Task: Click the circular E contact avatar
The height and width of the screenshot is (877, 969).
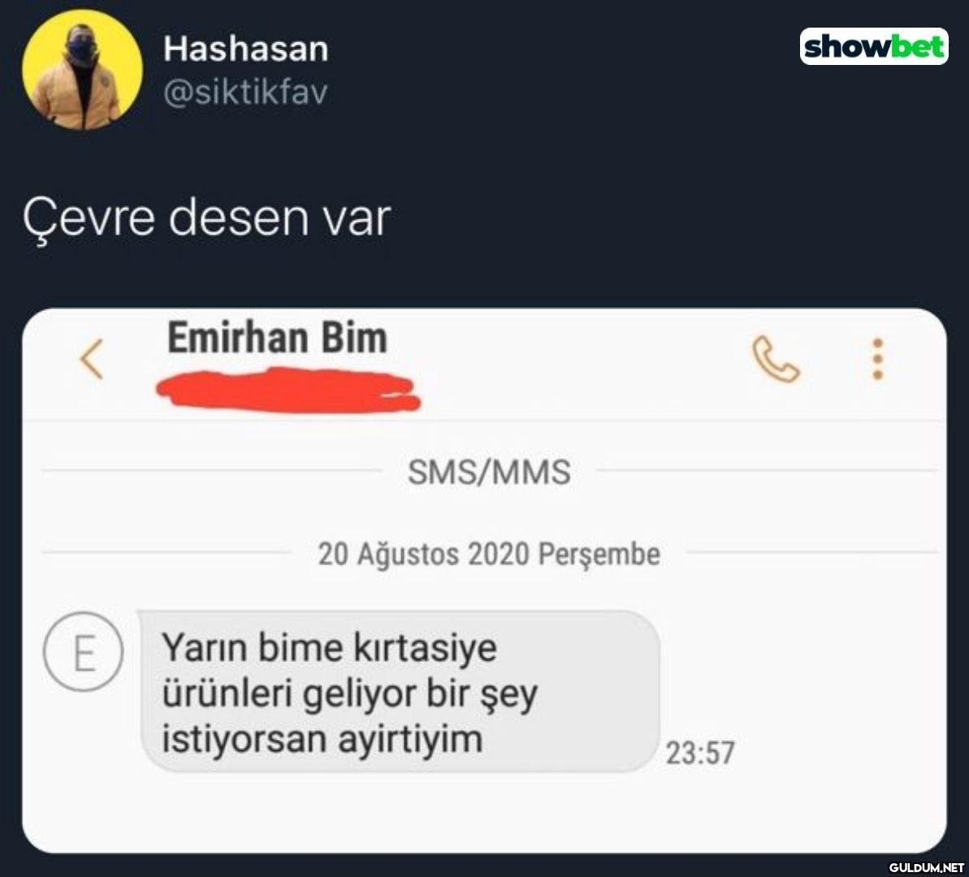Action: point(83,650)
